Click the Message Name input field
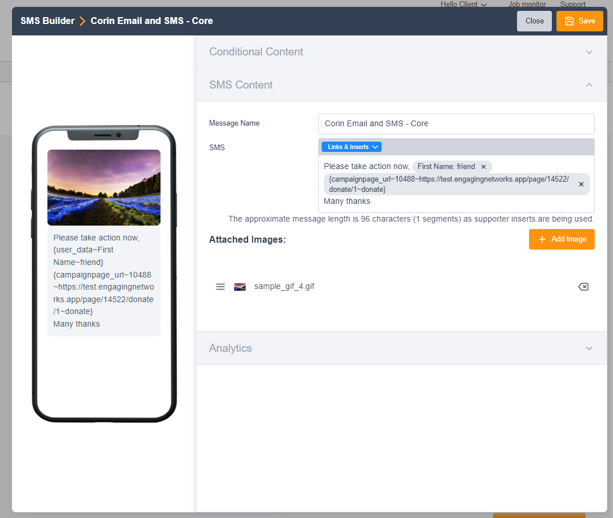The image size is (613, 518). point(456,123)
